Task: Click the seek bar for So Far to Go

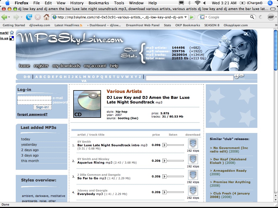Action: 175,177
